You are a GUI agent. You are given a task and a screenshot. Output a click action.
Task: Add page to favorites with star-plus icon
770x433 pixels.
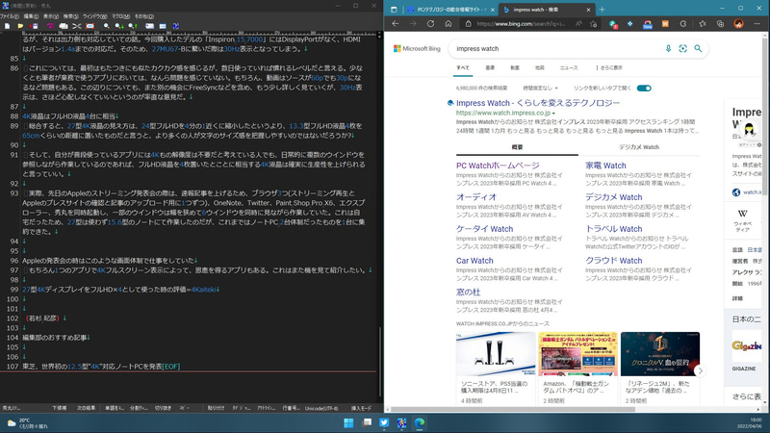(593, 23)
